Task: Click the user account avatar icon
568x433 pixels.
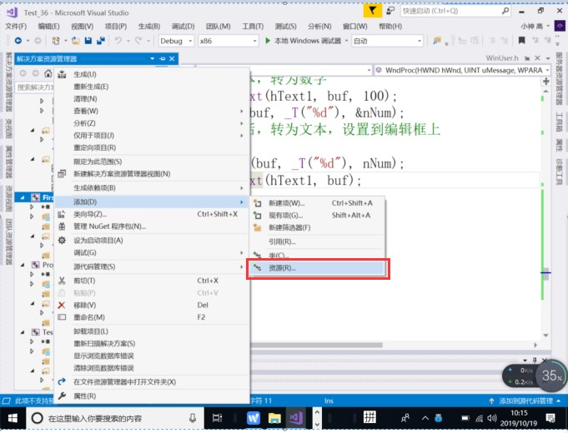Action: click(x=560, y=26)
